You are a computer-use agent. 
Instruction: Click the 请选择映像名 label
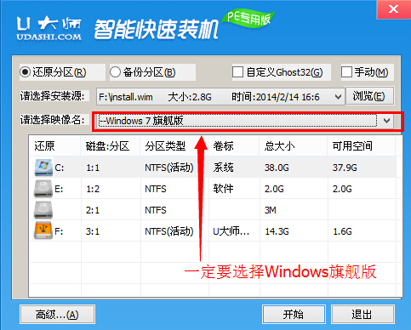point(53,120)
